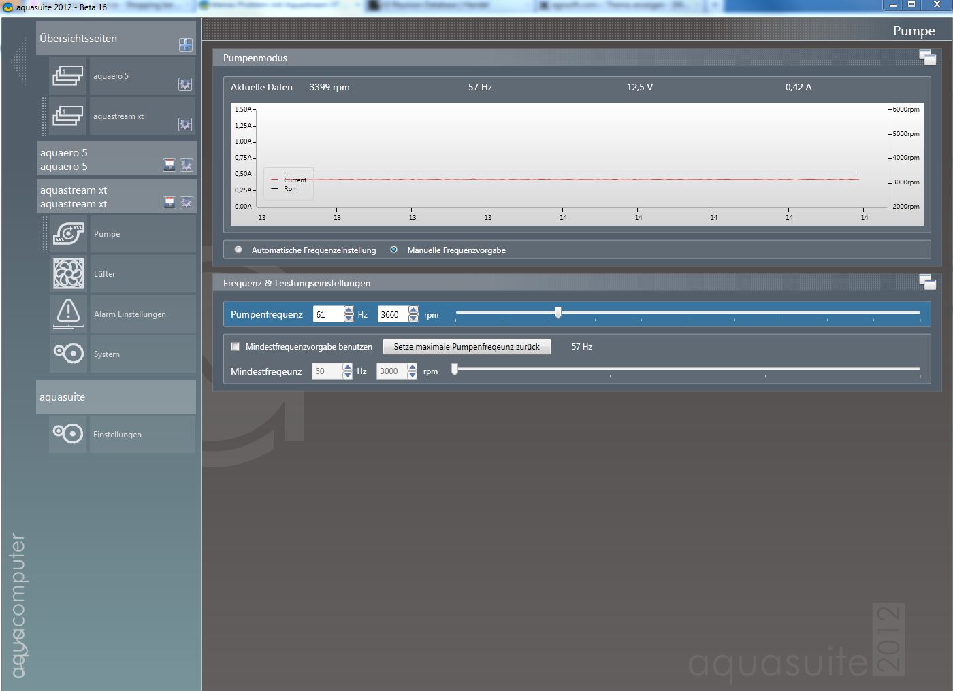Viewport: 953px width, 691px height.
Task: Click the Pumpenfrequenz slider handle
Action: click(x=558, y=313)
